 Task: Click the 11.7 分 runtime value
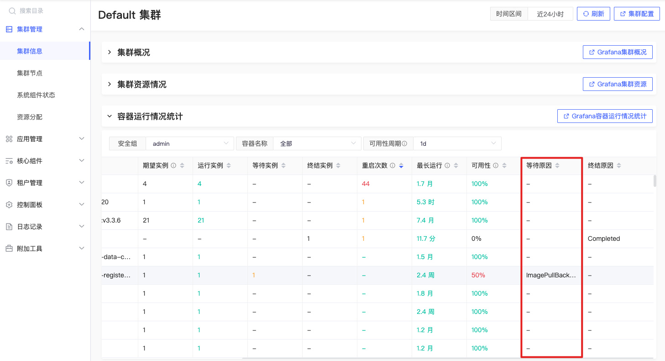tap(425, 239)
